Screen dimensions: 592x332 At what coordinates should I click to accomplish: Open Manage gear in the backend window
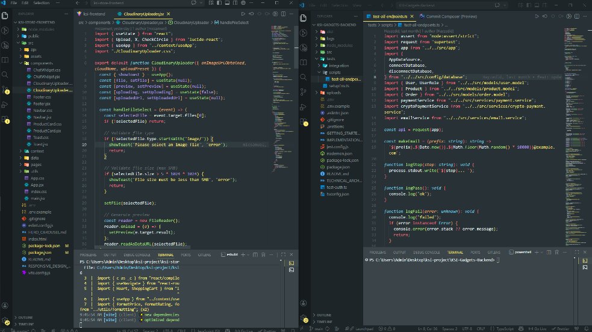tap(304, 319)
